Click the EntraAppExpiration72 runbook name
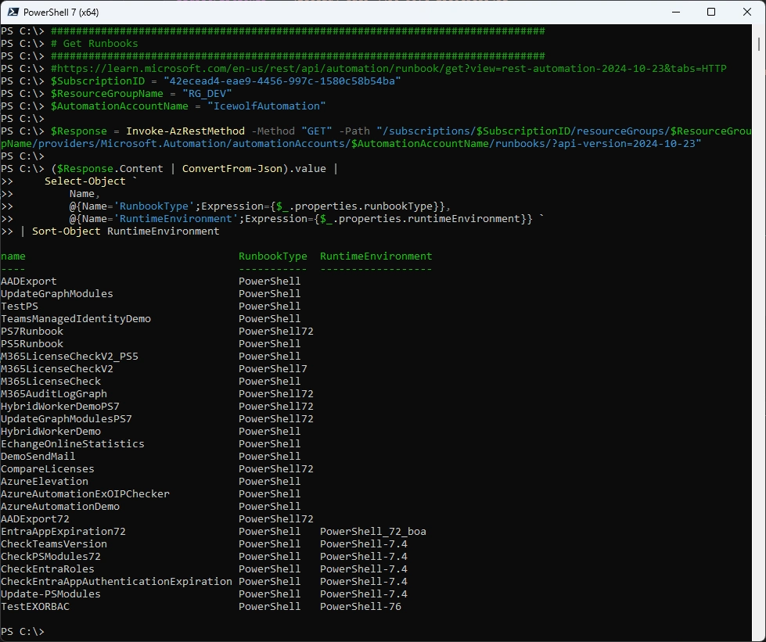 point(63,532)
